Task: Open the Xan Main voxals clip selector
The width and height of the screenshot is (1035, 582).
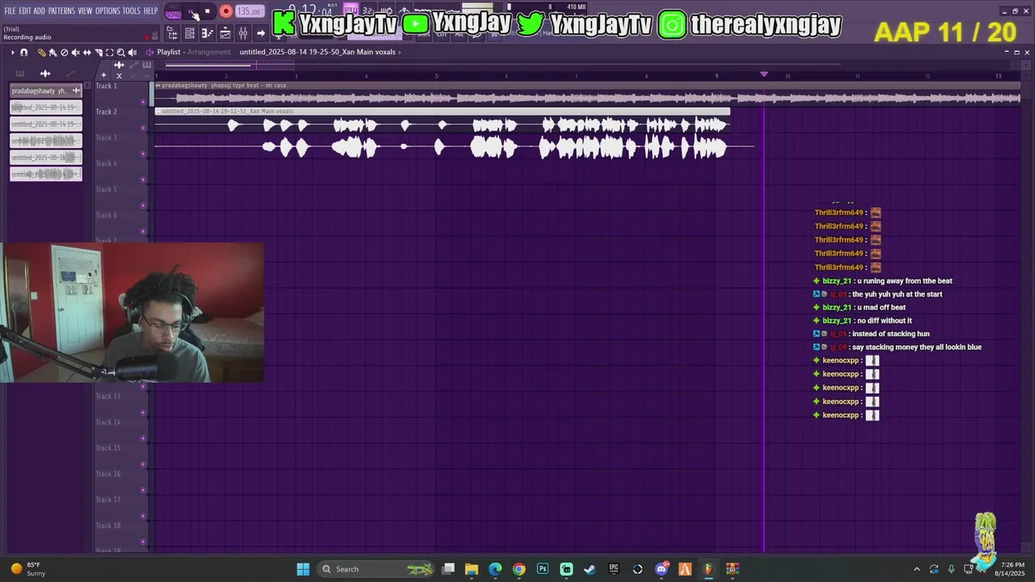Action: coord(319,52)
